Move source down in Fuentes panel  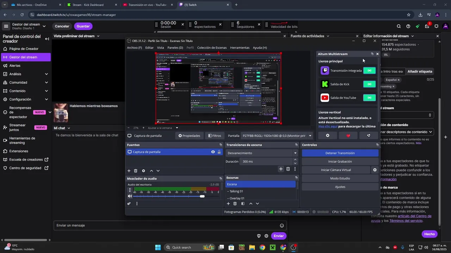(158, 171)
